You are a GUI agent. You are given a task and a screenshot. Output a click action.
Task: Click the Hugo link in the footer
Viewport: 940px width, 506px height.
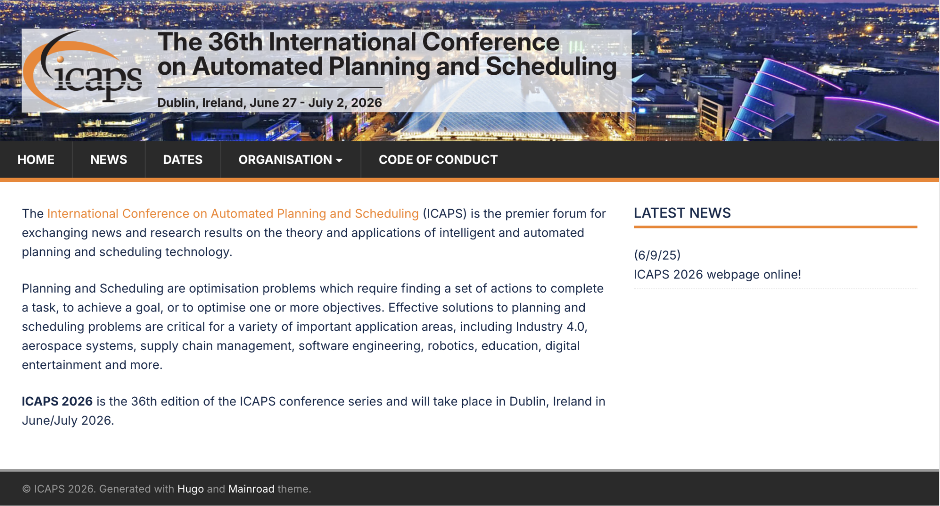[x=190, y=489]
